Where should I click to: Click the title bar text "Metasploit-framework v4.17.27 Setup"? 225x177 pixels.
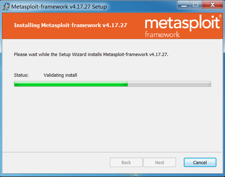[x=59, y=7]
